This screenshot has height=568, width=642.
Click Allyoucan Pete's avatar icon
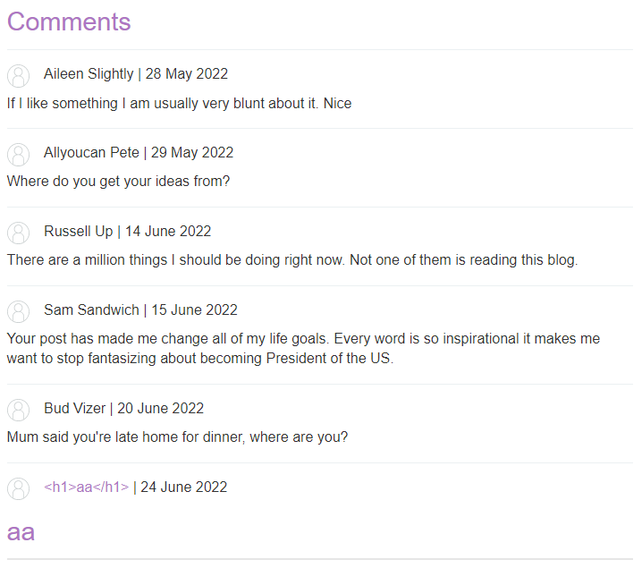[19, 154]
